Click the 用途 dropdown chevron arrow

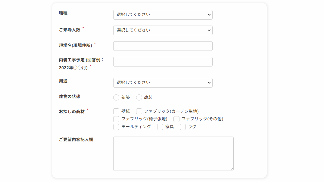[x=209, y=83]
